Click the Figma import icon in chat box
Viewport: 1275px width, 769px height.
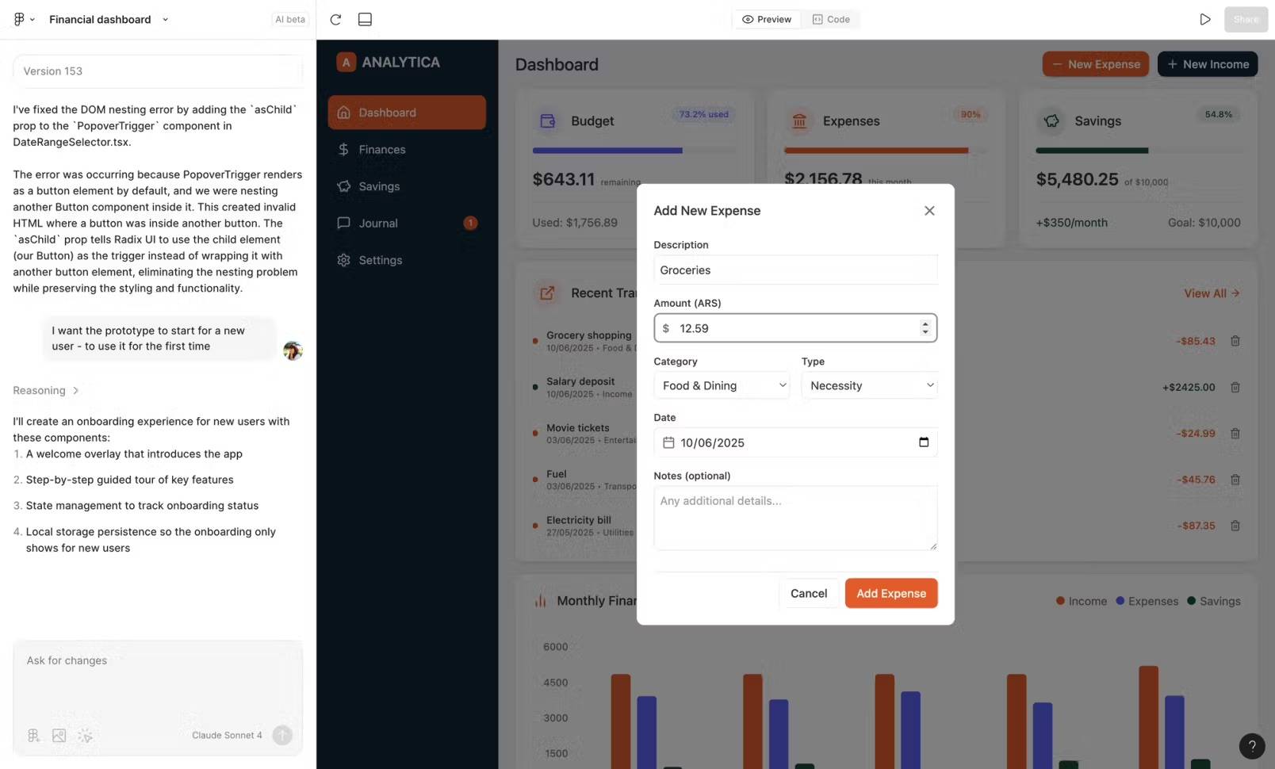(33, 736)
